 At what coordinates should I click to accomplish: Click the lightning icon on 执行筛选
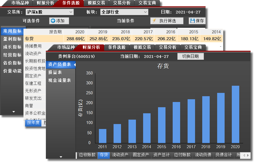154,21
